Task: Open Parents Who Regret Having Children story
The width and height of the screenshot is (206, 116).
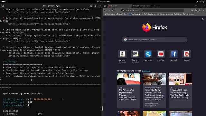Action: (129, 91)
